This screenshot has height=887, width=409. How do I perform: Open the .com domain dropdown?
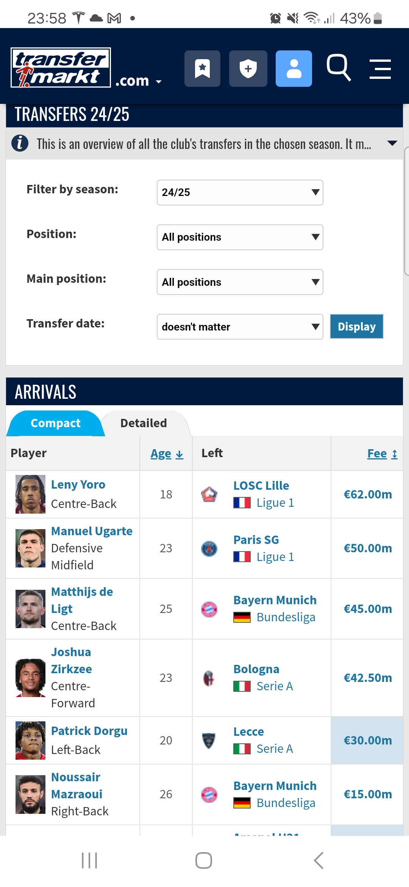pyautogui.click(x=139, y=81)
